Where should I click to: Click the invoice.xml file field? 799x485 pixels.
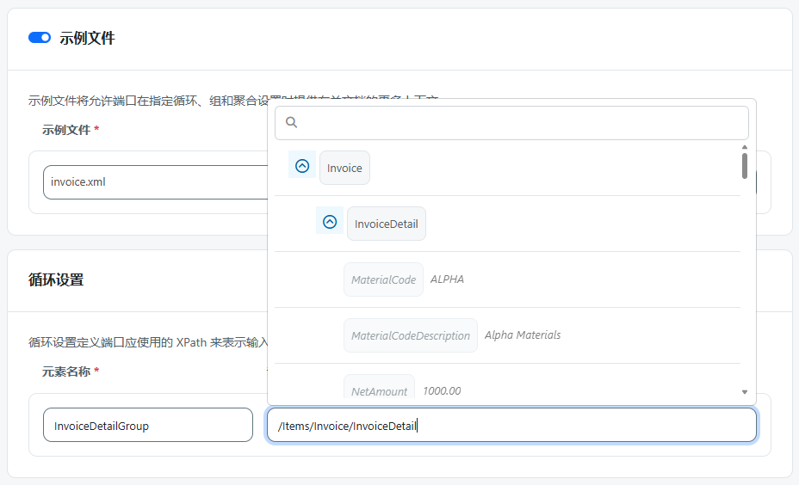coord(155,182)
